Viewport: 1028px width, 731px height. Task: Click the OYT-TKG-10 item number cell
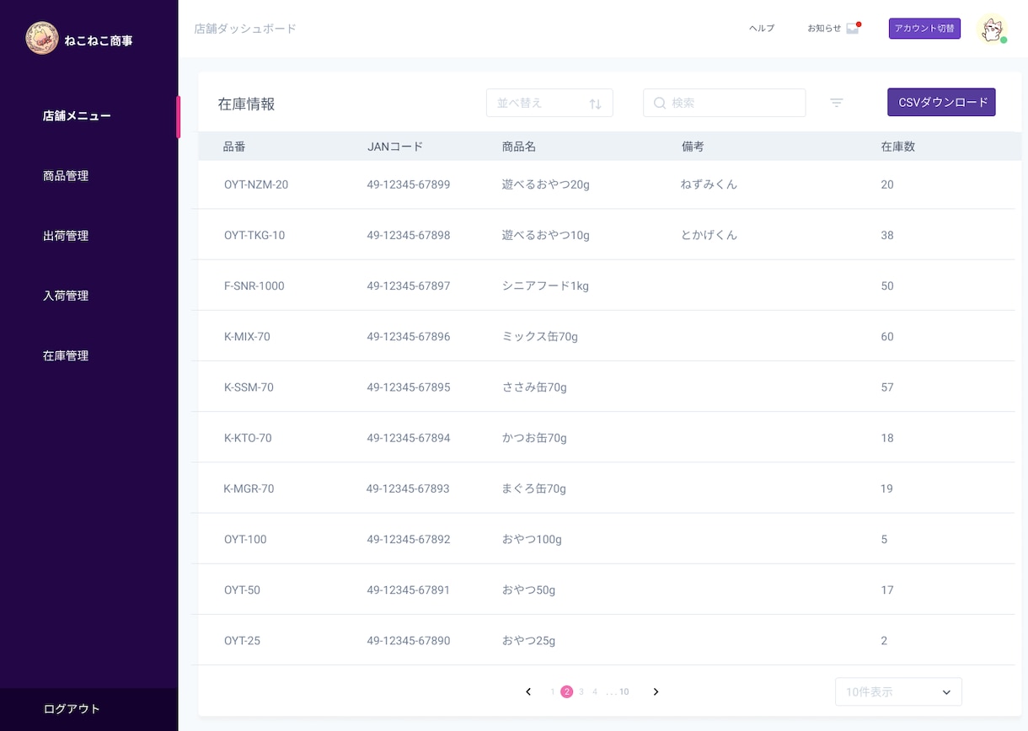pyautogui.click(x=254, y=235)
